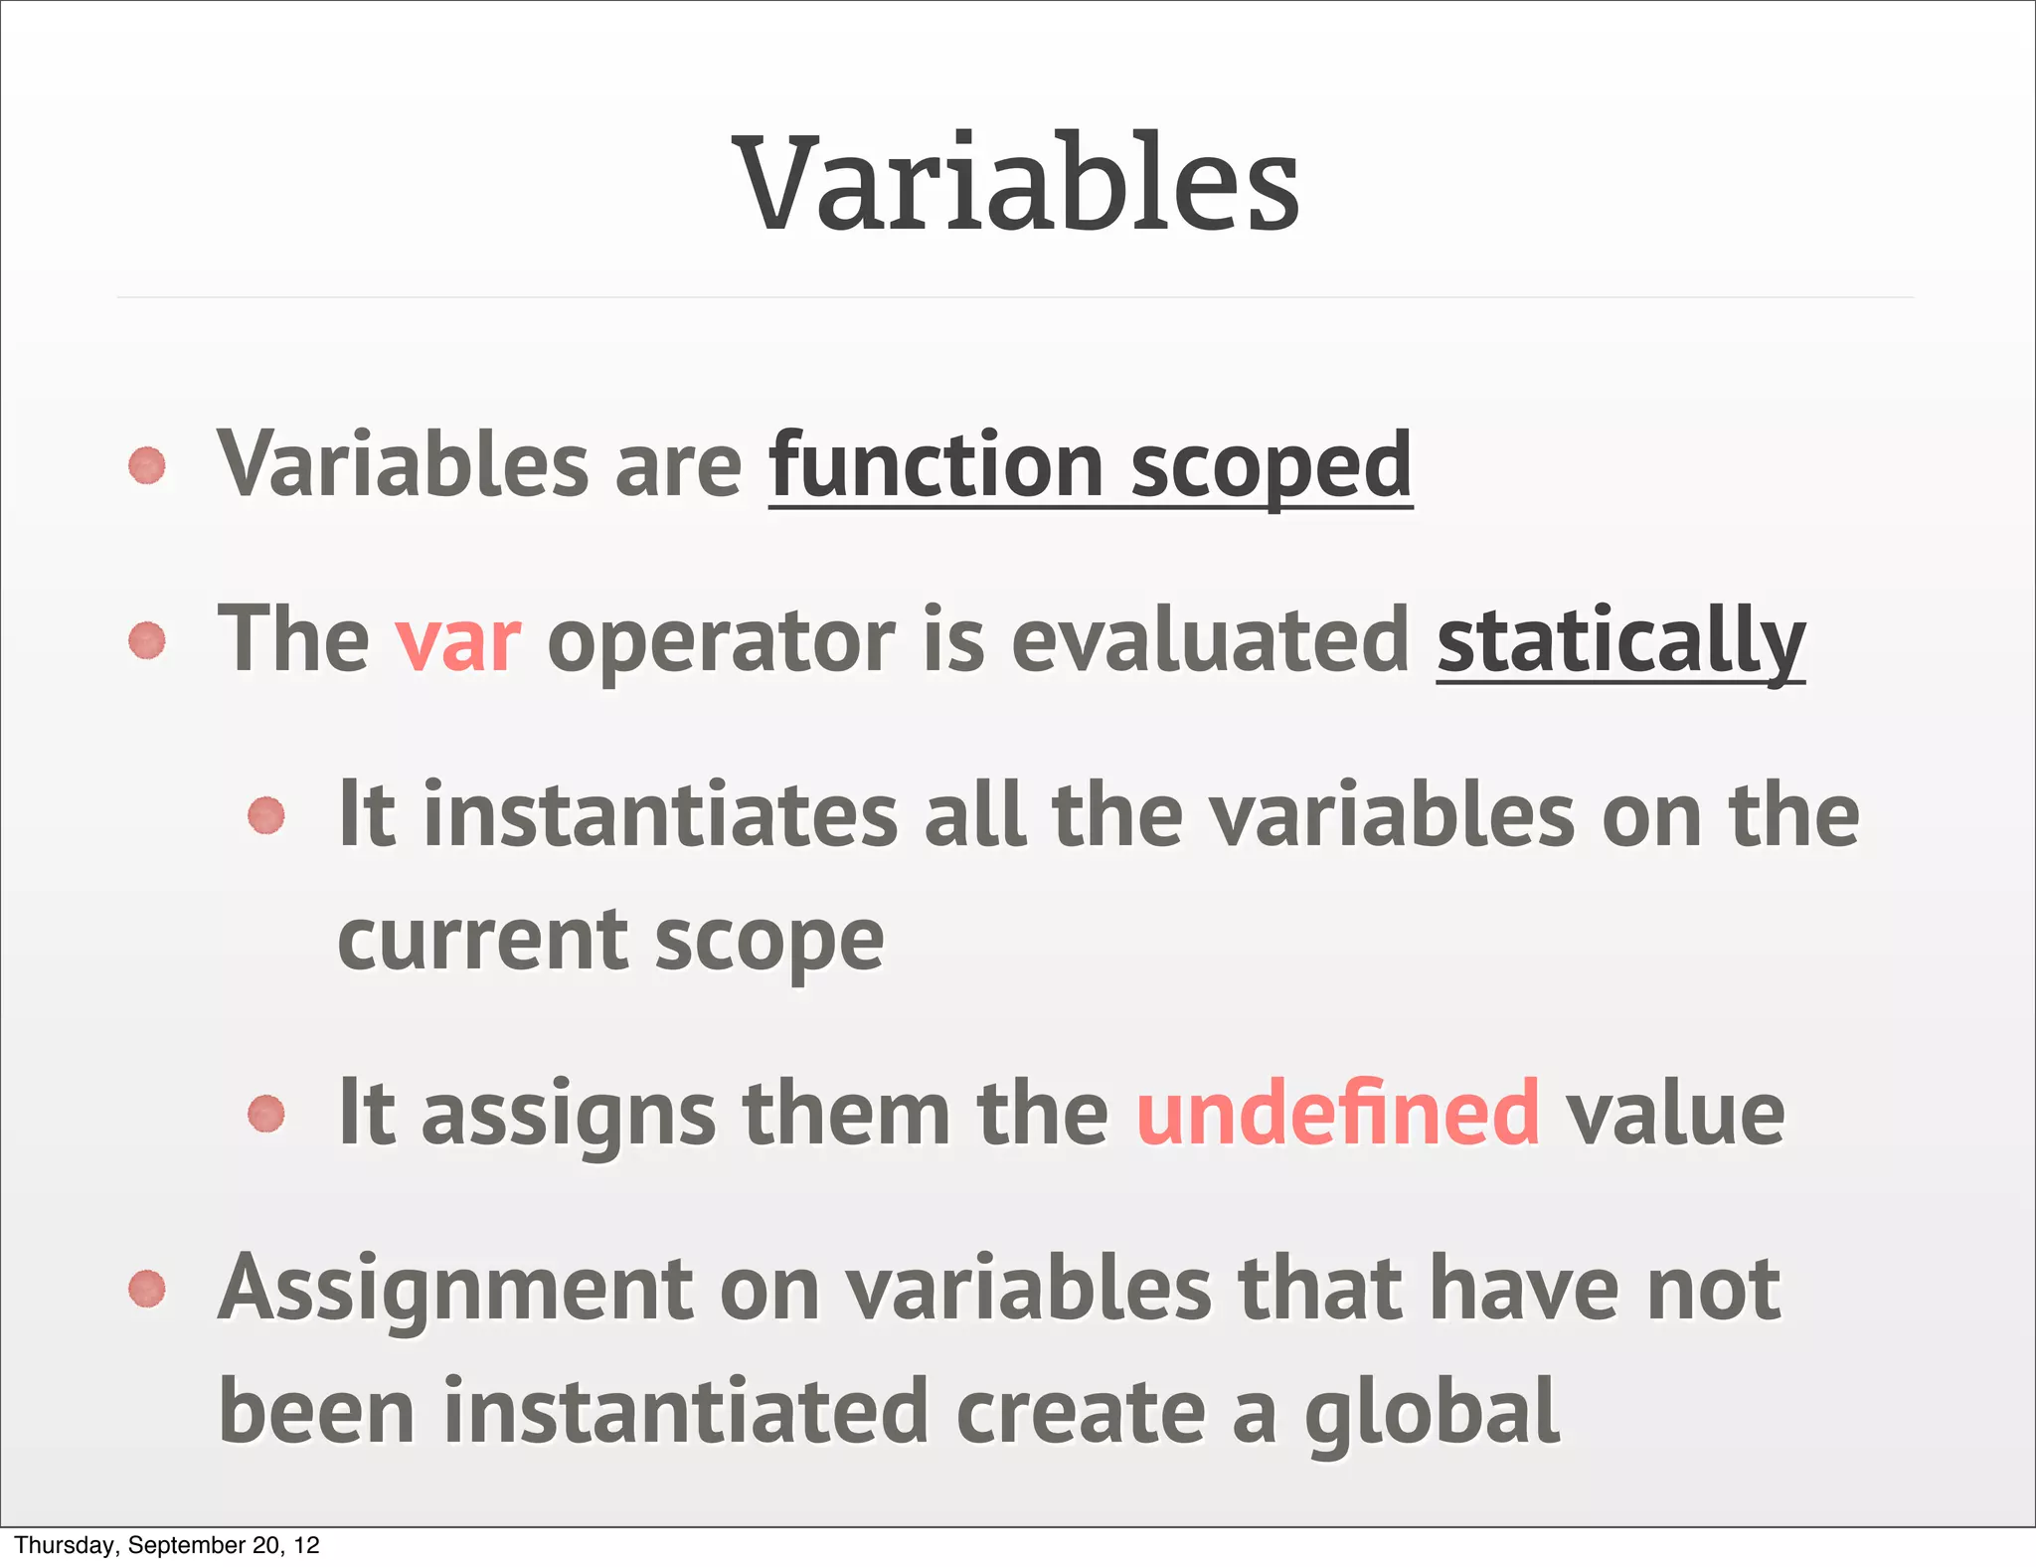Click the text 'current scope'
2036x1567 pixels.
[610, 942]
